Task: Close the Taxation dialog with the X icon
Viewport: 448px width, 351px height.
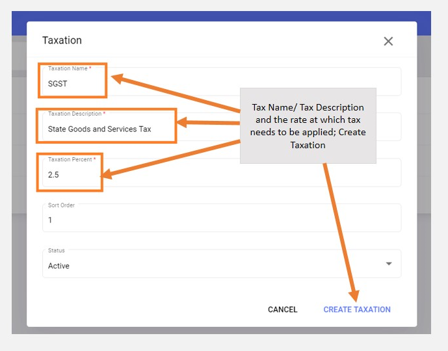Action: pyautogui.click(x=388, y=41)
